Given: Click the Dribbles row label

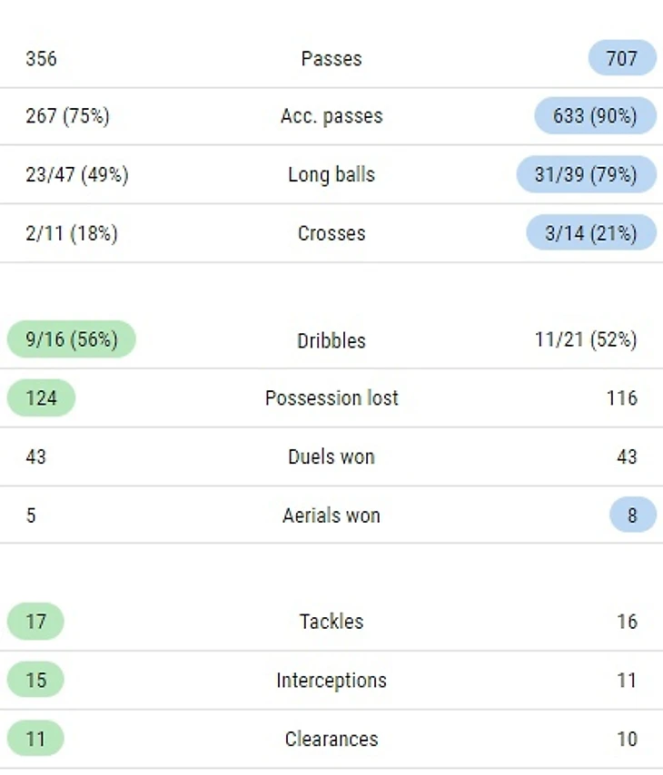Looking at the screenshot, I should pos(331,340).
